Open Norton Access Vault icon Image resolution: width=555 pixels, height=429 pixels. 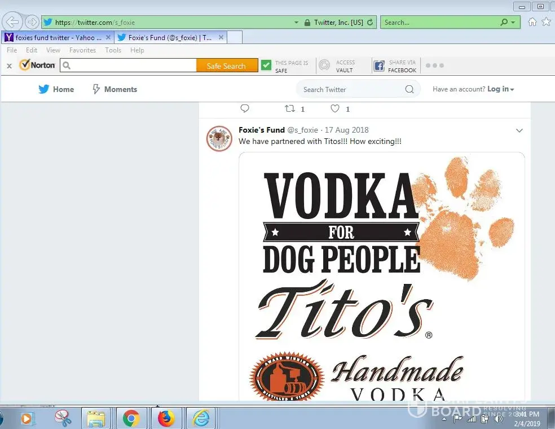point(324,65)
